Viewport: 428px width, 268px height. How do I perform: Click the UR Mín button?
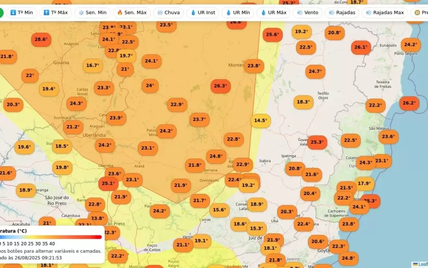(238, 12)
